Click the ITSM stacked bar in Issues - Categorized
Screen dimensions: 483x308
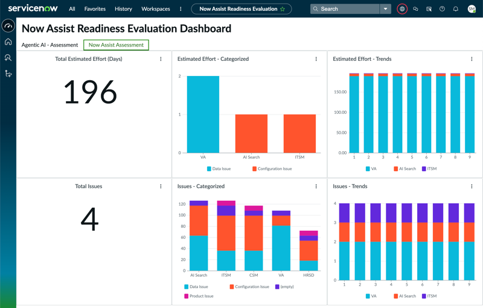tap(226, 236)
